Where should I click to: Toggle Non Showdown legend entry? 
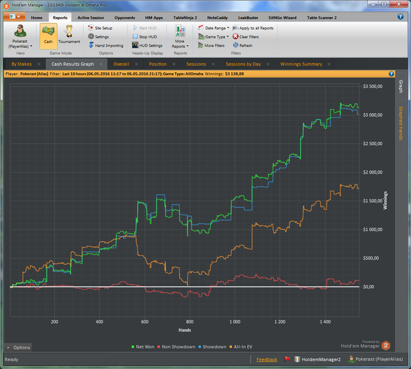coord(176,347)
